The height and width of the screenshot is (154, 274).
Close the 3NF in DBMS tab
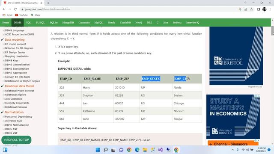tap(42, 3)
